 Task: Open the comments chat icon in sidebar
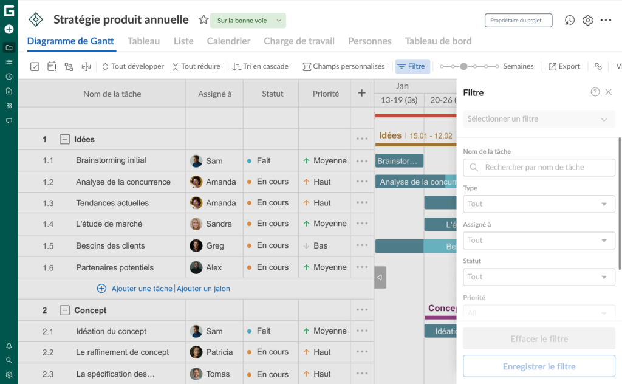click(x=9, y=120)
